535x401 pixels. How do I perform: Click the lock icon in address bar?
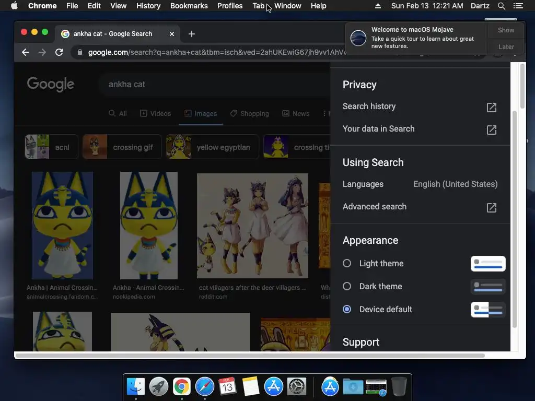pyautogui.click(x=80, y=52)
